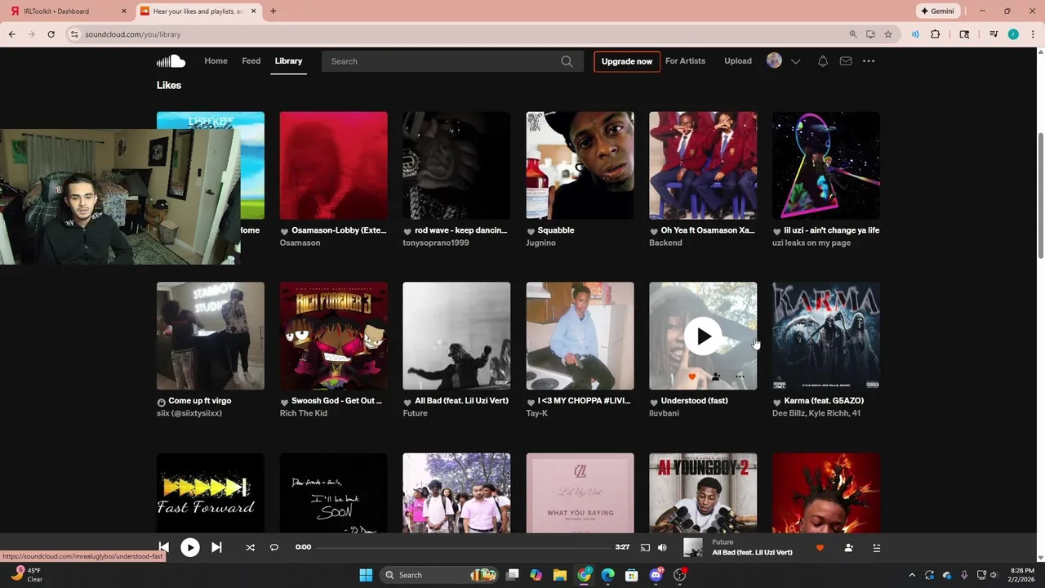Open the messages envelope icon
1045x588 pixels.
pos(846,61)
